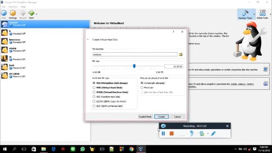Click the File size slider handle

point(134,66)
